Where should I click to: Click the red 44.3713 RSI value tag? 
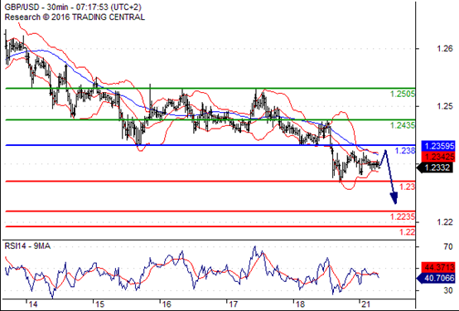(x=438, y=267)
